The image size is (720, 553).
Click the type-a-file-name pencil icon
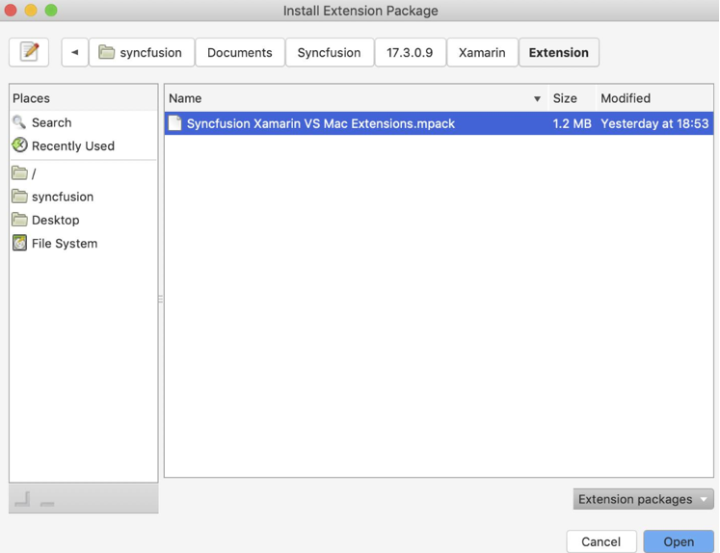pos(29,52)
